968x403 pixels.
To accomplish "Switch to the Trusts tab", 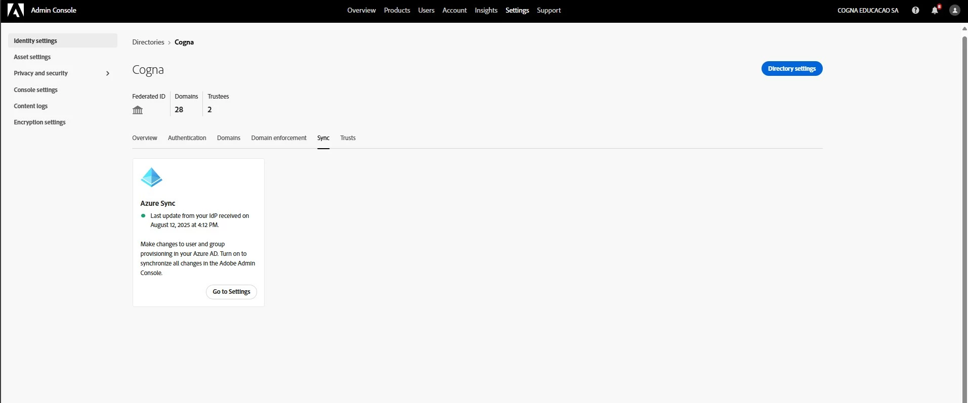I will pyautogui.click(x=348, y=138).
